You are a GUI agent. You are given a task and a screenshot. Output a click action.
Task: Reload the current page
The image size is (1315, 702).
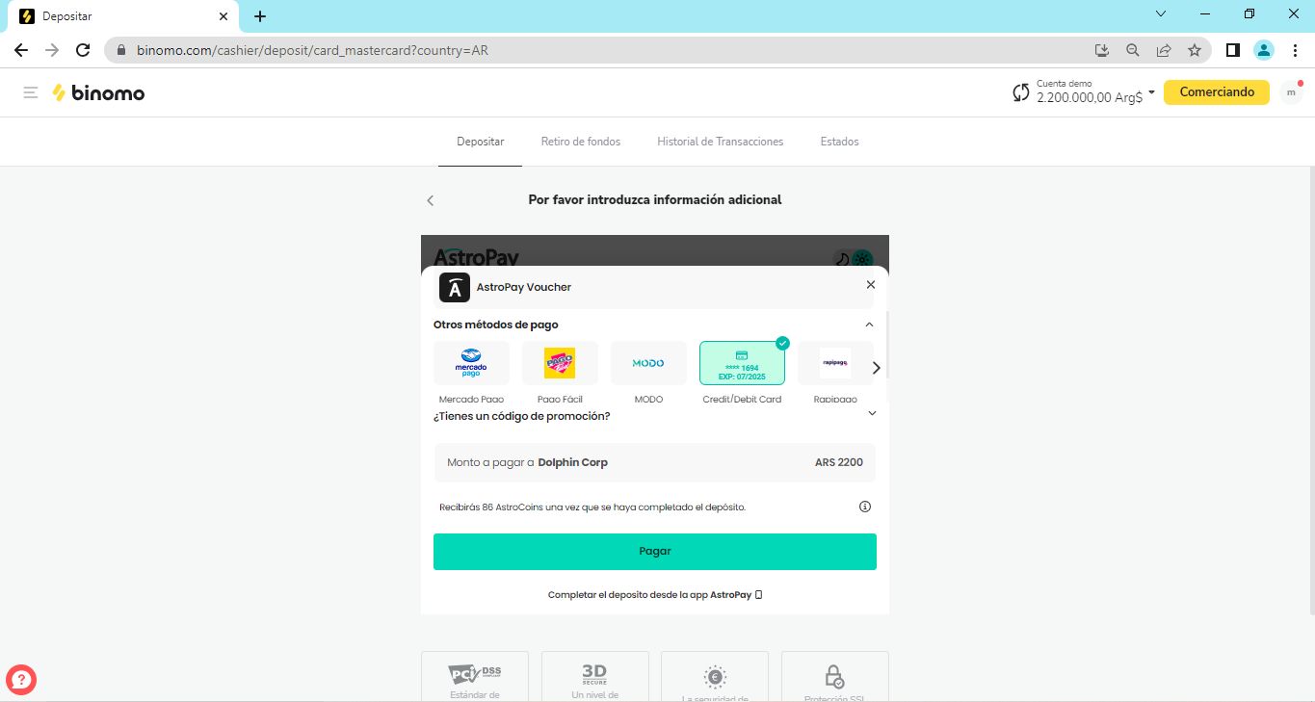coord(83,50)
